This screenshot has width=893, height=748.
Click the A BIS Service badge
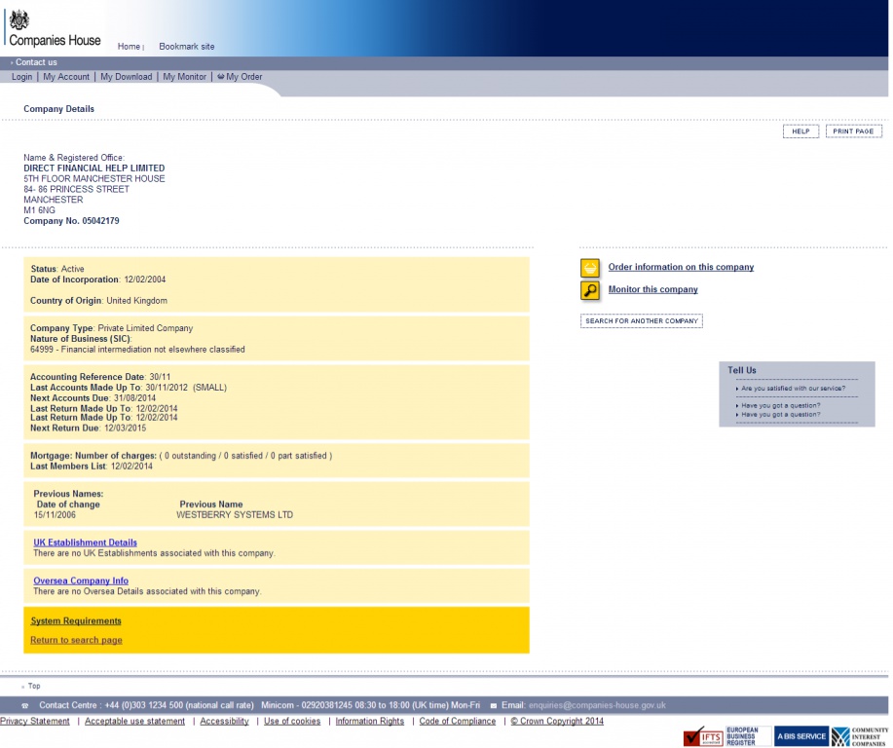pyautogui.click(x=801, y=736)
